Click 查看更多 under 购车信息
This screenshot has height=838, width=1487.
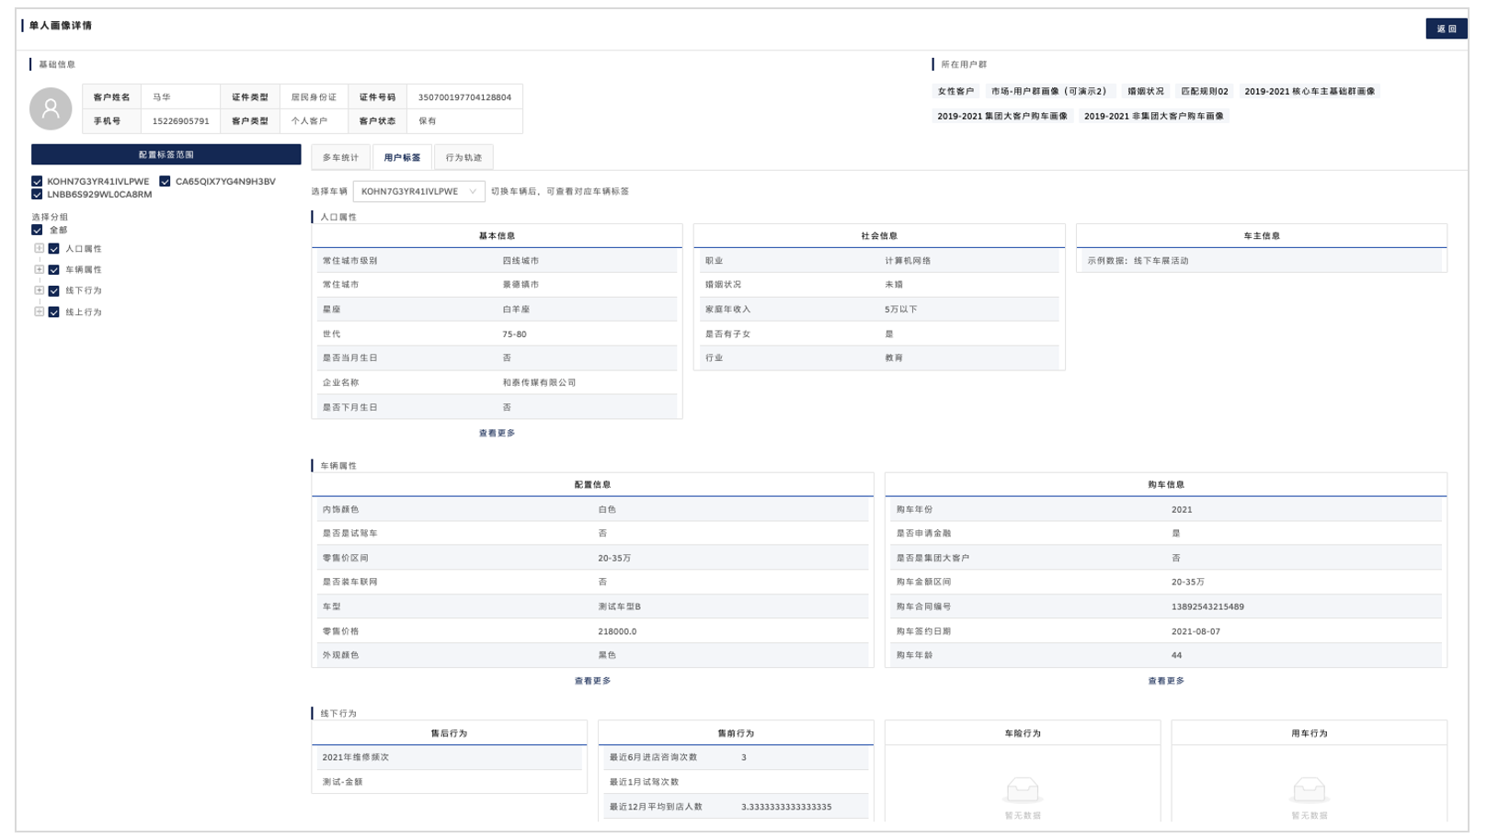[1165, 681]
